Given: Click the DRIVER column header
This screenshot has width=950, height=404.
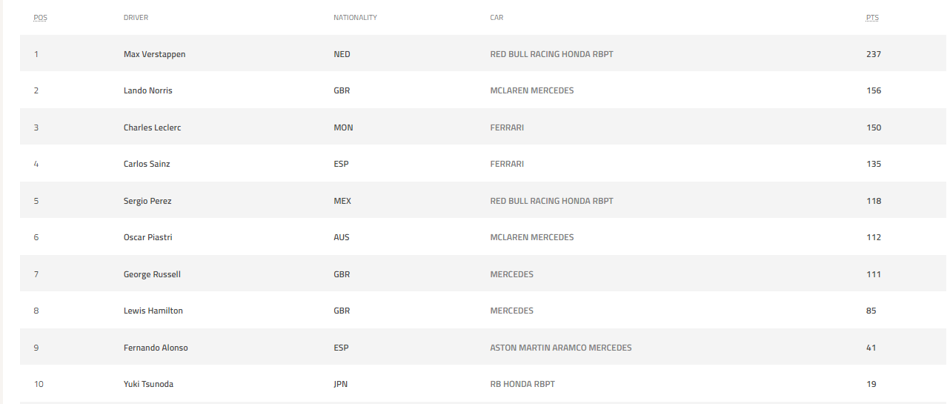Looking at the screenshot, I should point(136,18).
